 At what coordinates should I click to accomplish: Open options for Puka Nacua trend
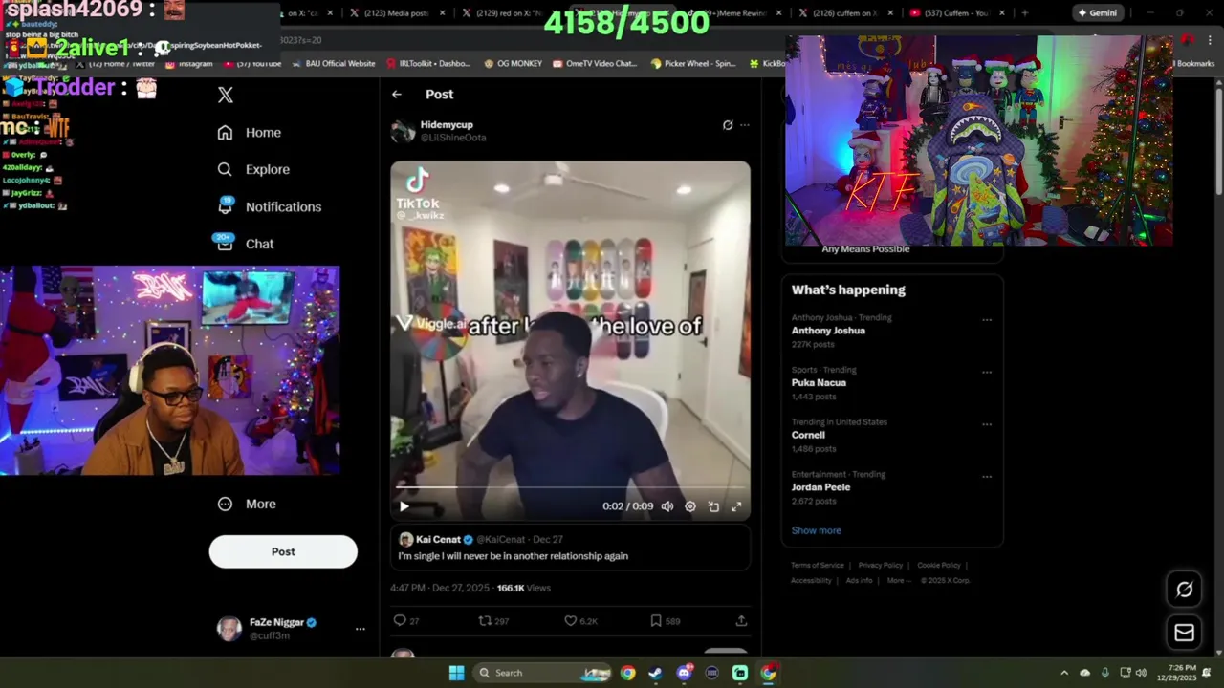987,373
